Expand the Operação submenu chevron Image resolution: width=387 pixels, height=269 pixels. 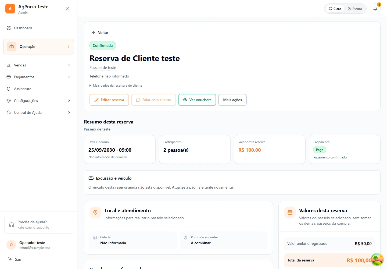click(69, 47)
